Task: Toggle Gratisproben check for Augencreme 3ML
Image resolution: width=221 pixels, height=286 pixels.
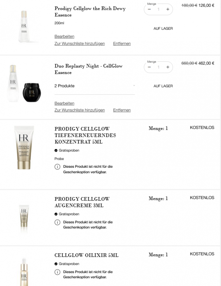Action: [56, 214]
